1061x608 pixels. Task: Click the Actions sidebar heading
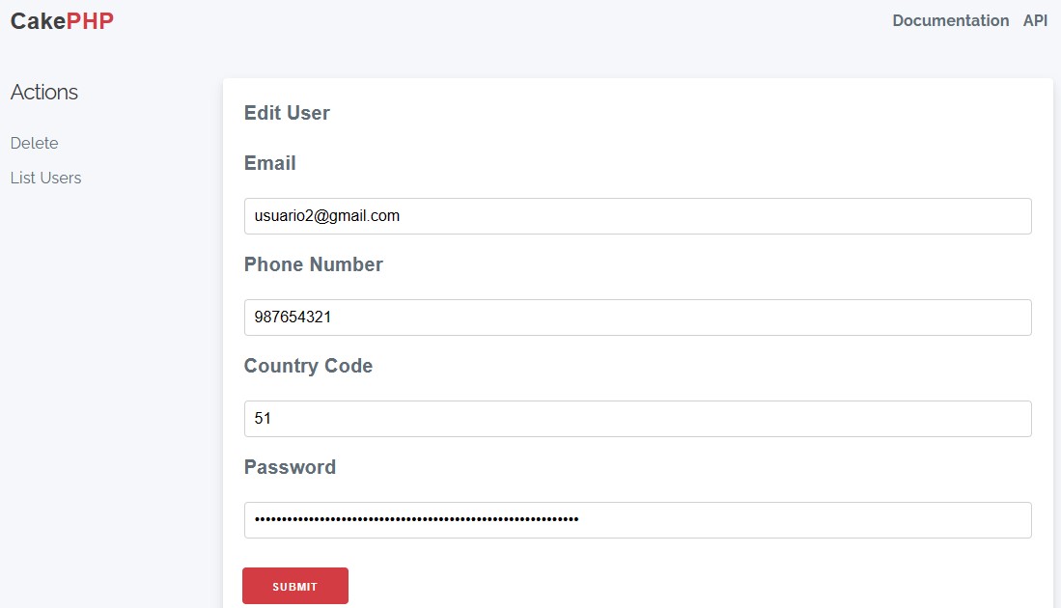44,93
